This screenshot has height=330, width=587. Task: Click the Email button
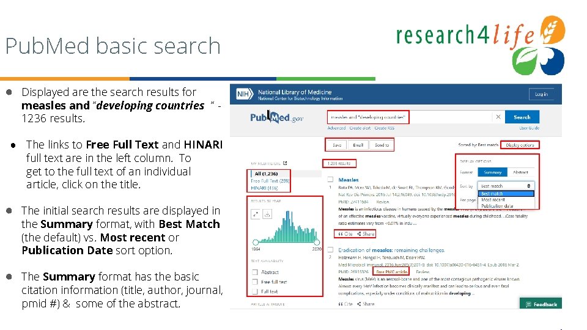pos(358,145)
